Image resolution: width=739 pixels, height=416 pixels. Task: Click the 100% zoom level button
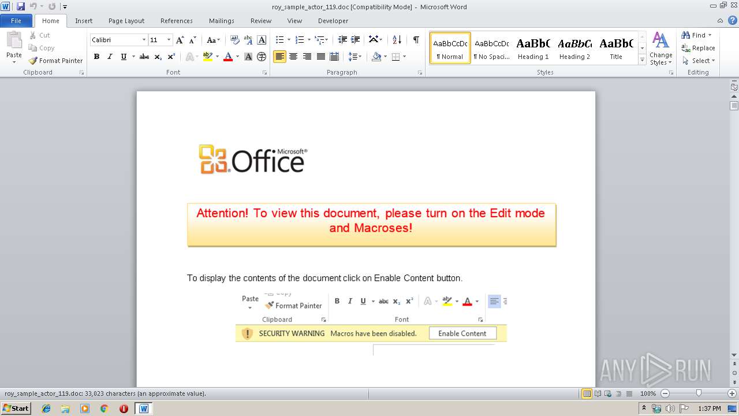point(648,393)
